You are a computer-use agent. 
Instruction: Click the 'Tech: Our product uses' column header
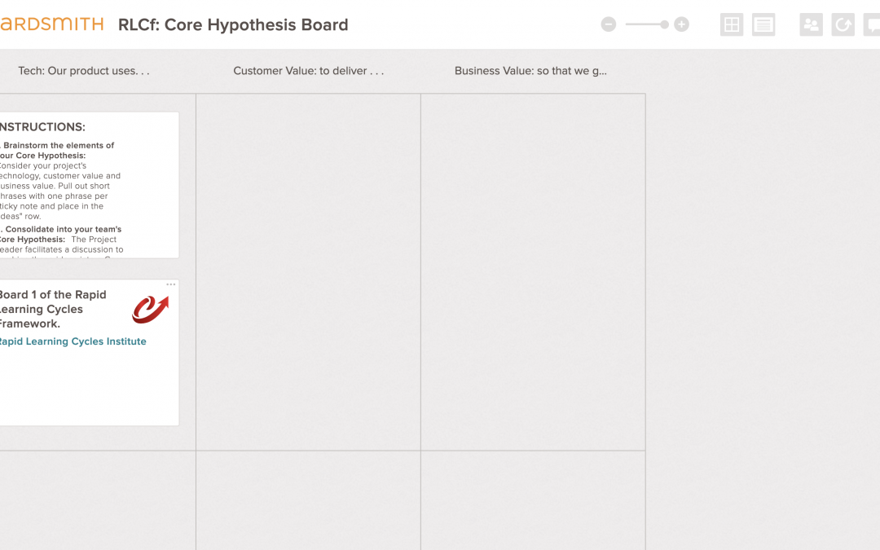pyautogui.click(x=84, y=71)
